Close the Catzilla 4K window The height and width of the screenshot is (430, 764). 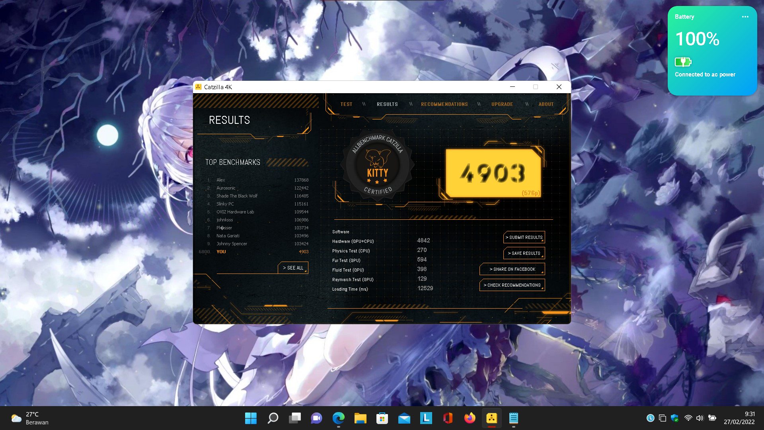coord(559,87)
